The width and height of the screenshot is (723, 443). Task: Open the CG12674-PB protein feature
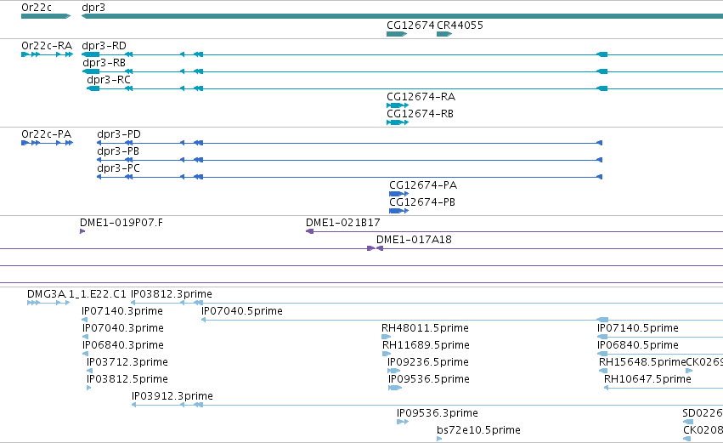point(398,211)
